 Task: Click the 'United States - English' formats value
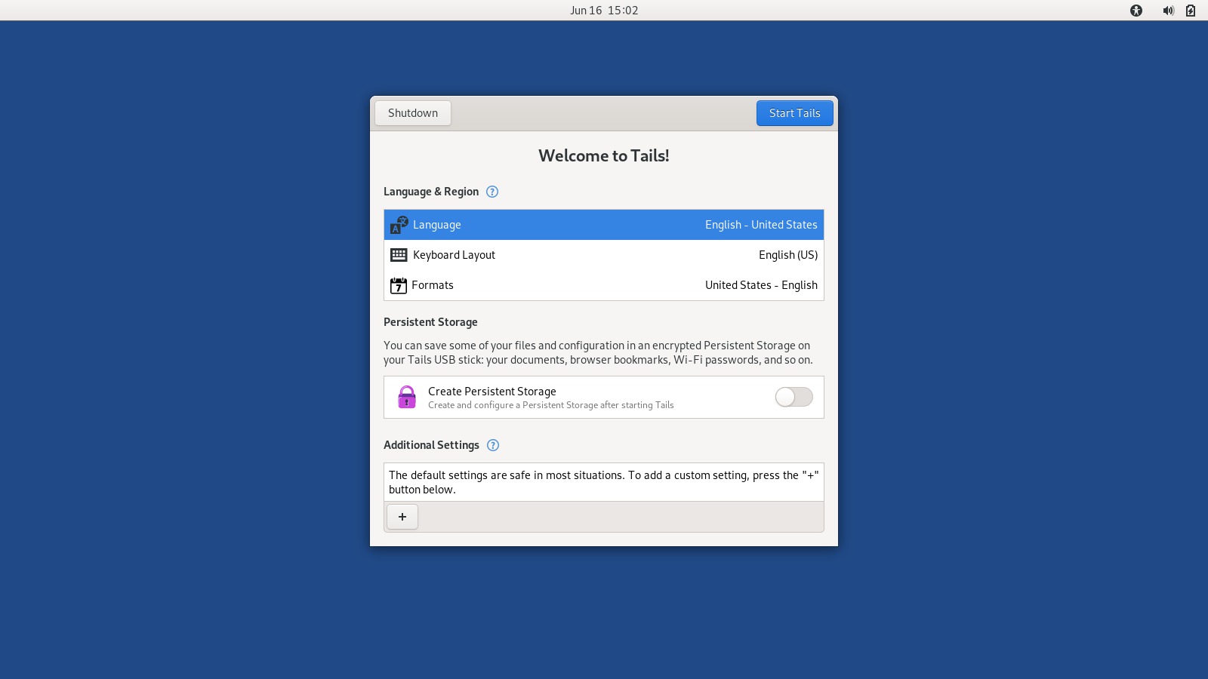(761, 285)
